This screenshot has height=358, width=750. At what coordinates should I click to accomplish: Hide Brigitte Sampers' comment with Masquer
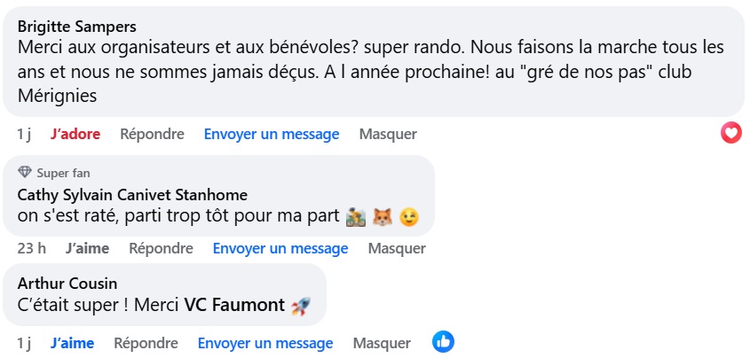click(388, 135)
